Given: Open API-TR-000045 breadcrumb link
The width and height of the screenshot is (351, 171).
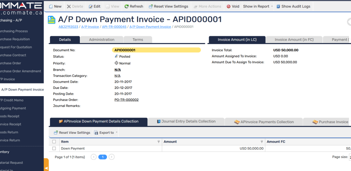Looking at the screenshot, I should point(114,27).
